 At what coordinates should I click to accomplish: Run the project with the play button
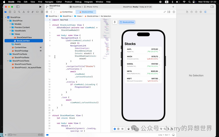tap(40, 7)
